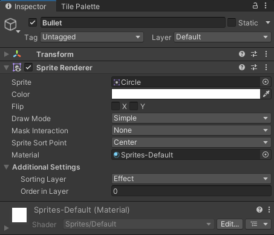Open the white Color swatch picker
Screen dimensions: 274x235
186,94
